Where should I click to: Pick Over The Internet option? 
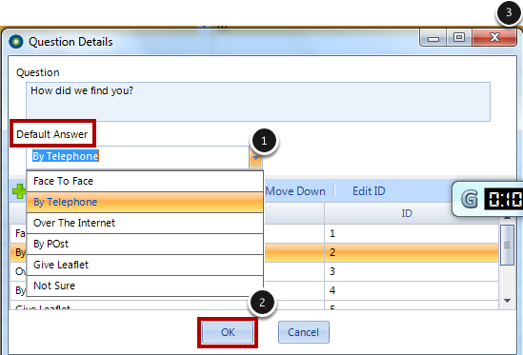pos(145,223)
